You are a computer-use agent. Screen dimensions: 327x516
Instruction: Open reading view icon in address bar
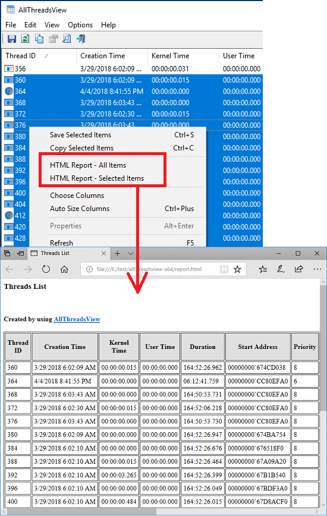(224, 269)
